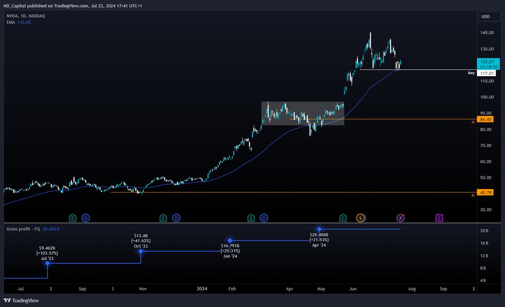505x307 pixels.
Task: Select the dividend D icon near February 2024
Action: [264, 218]
